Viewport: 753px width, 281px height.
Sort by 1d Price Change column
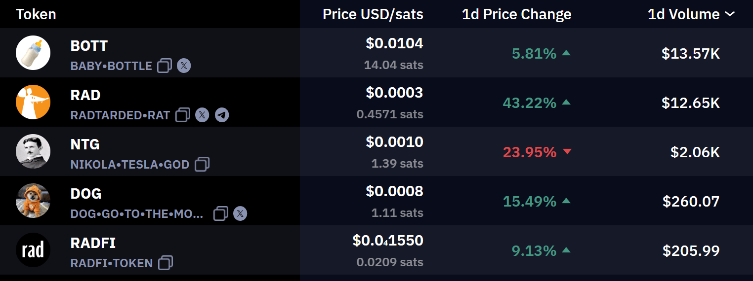pos(516,14)
